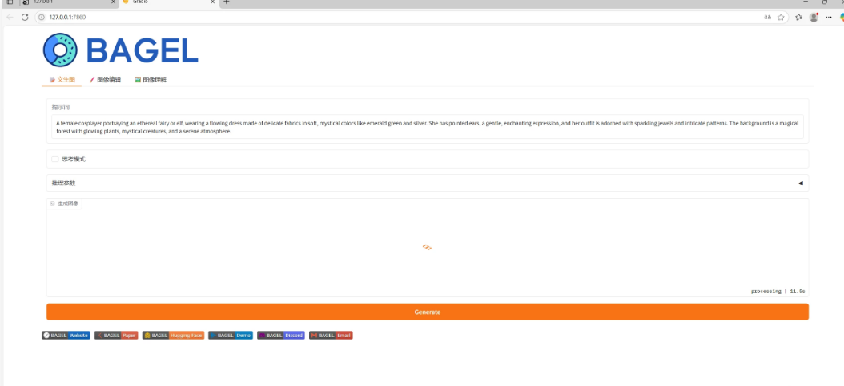Open the BAGEL Demo badge link
This screenshot has width=844, height=386.
click(231, 335)
